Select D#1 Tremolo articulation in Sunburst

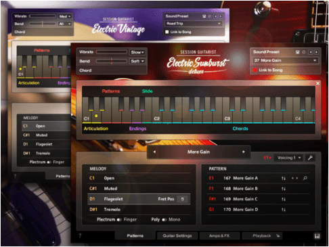tap(139, 210)
